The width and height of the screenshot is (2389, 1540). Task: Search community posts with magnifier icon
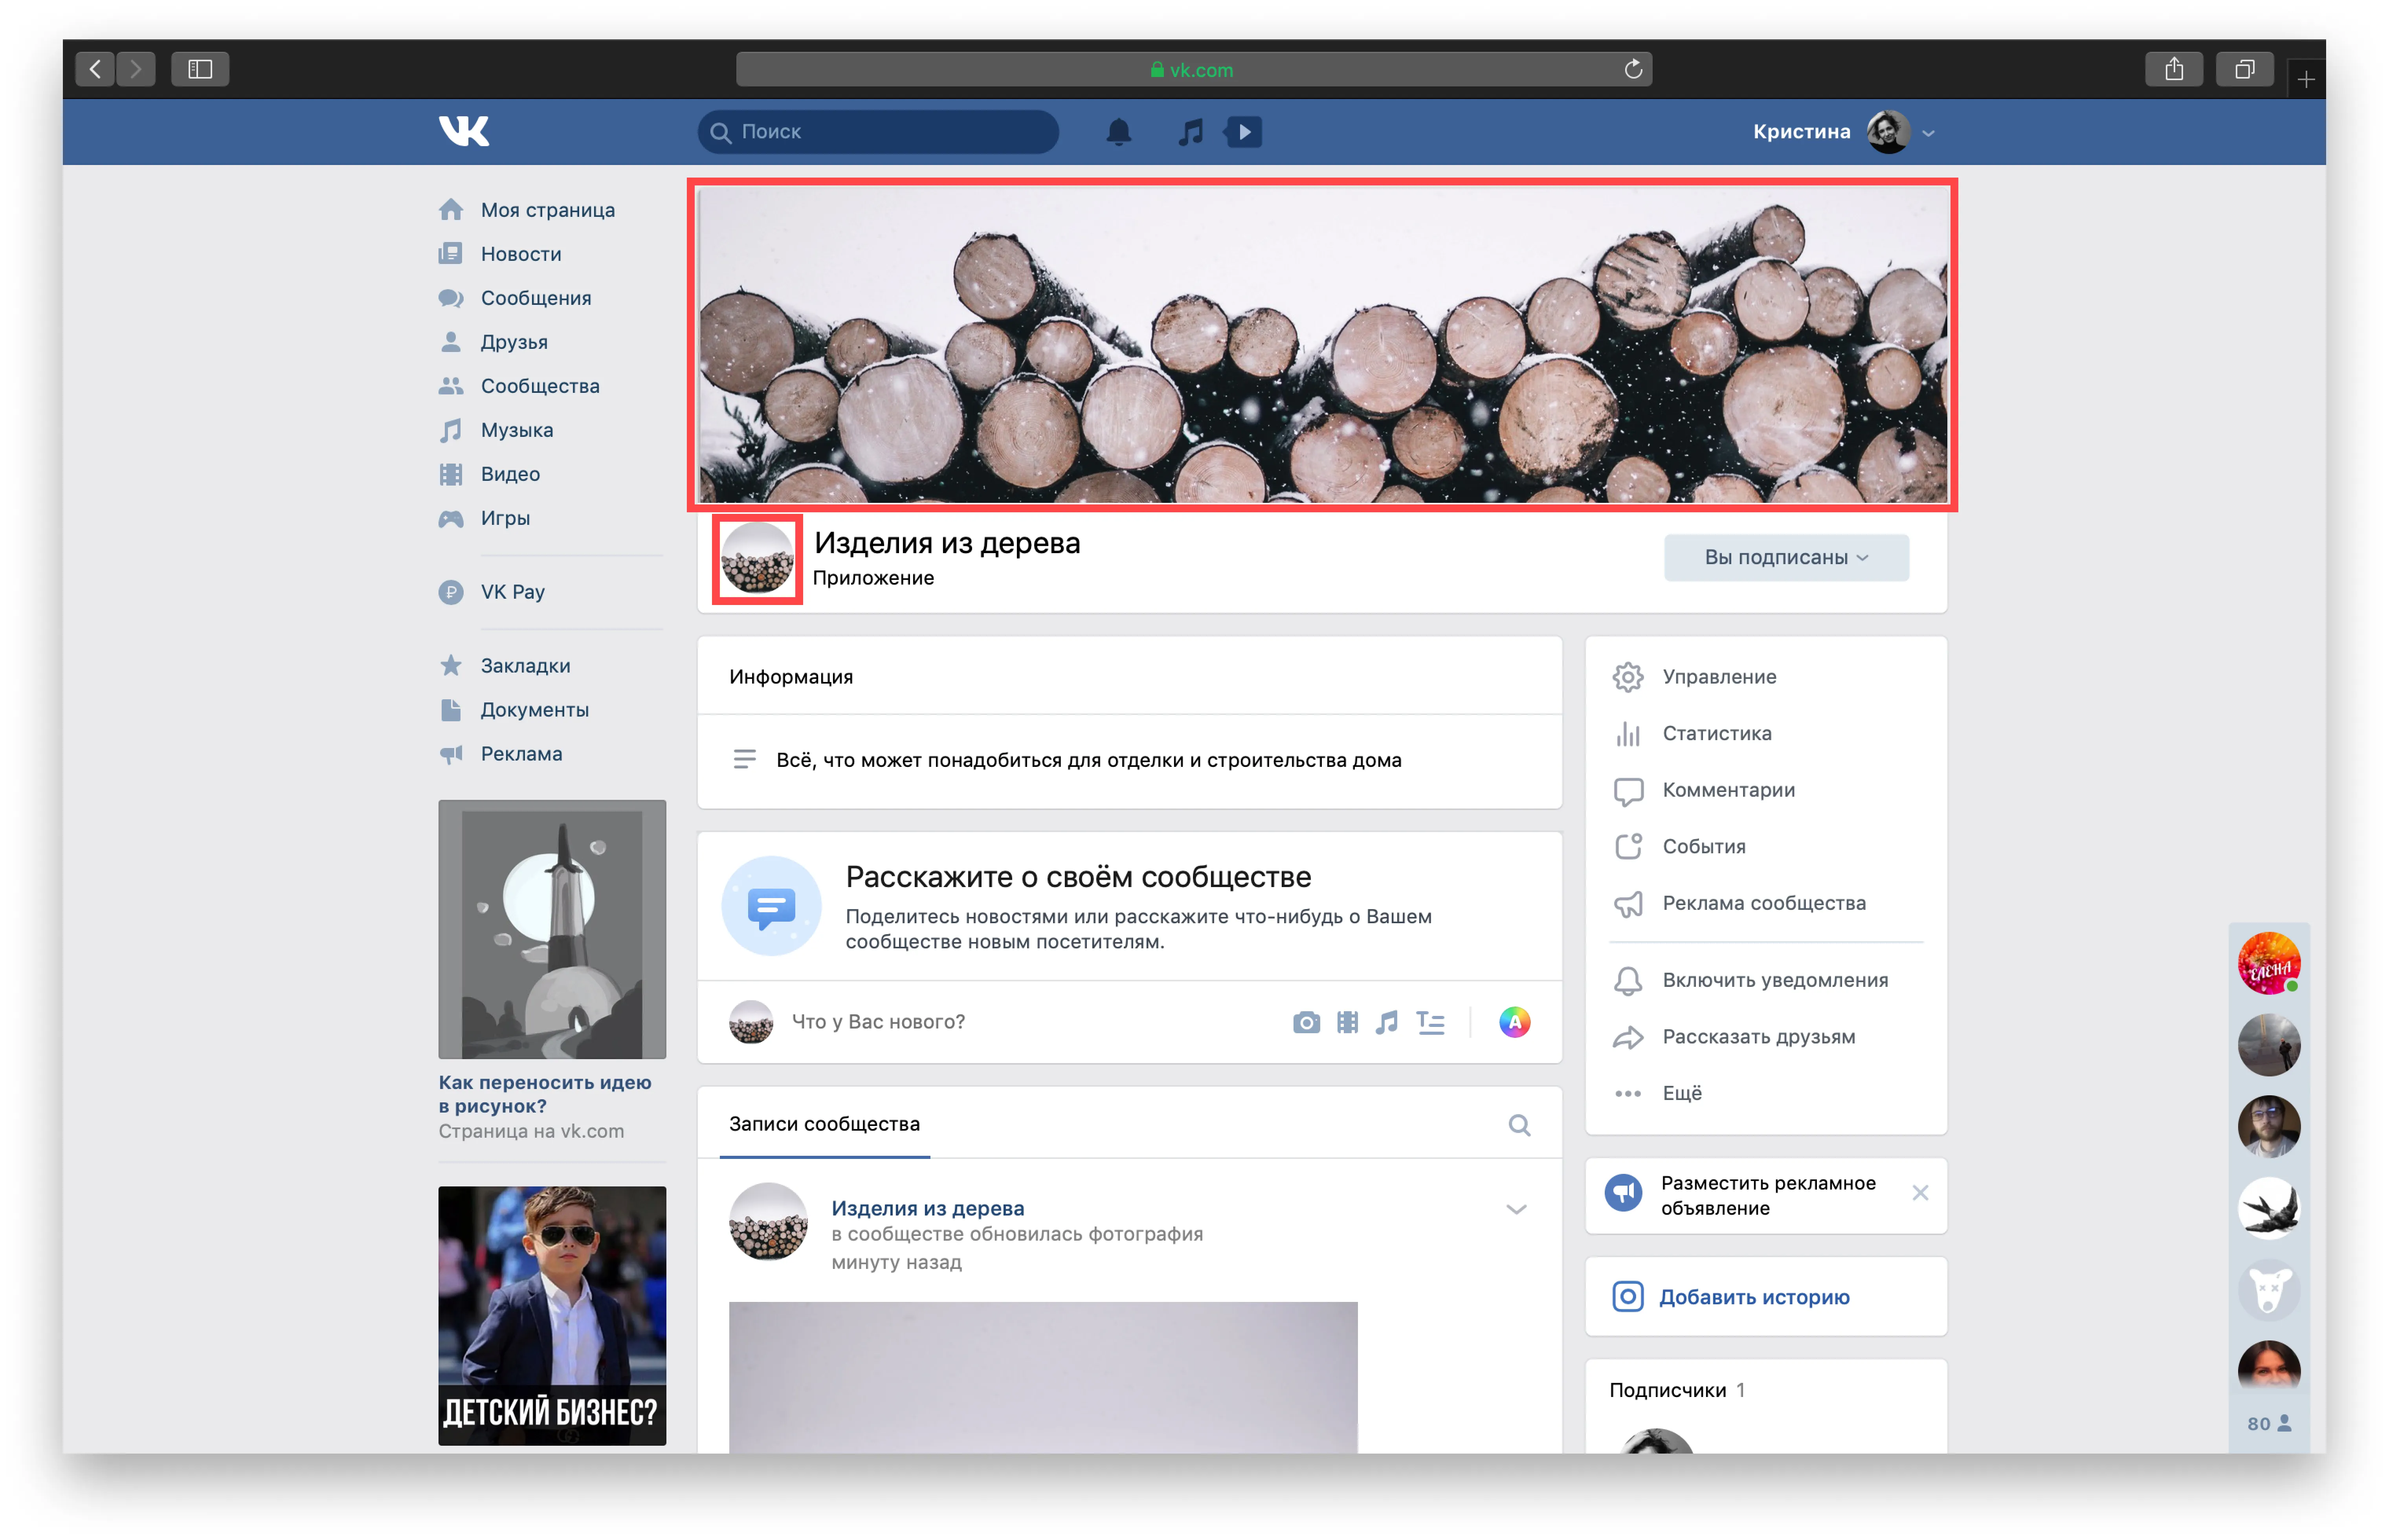tap(1519, 1125)
